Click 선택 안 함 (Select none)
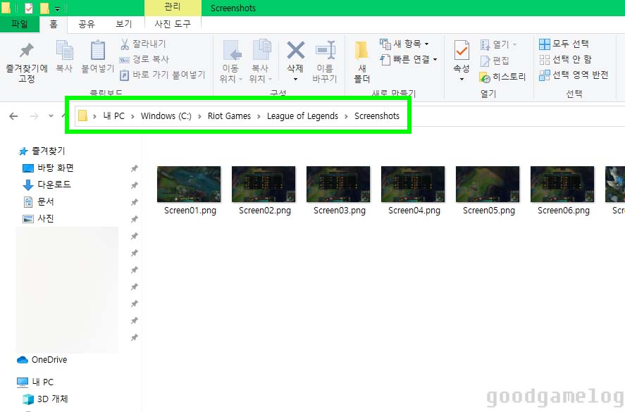Screen dimensions: 625x412 (x=565, y=59)
